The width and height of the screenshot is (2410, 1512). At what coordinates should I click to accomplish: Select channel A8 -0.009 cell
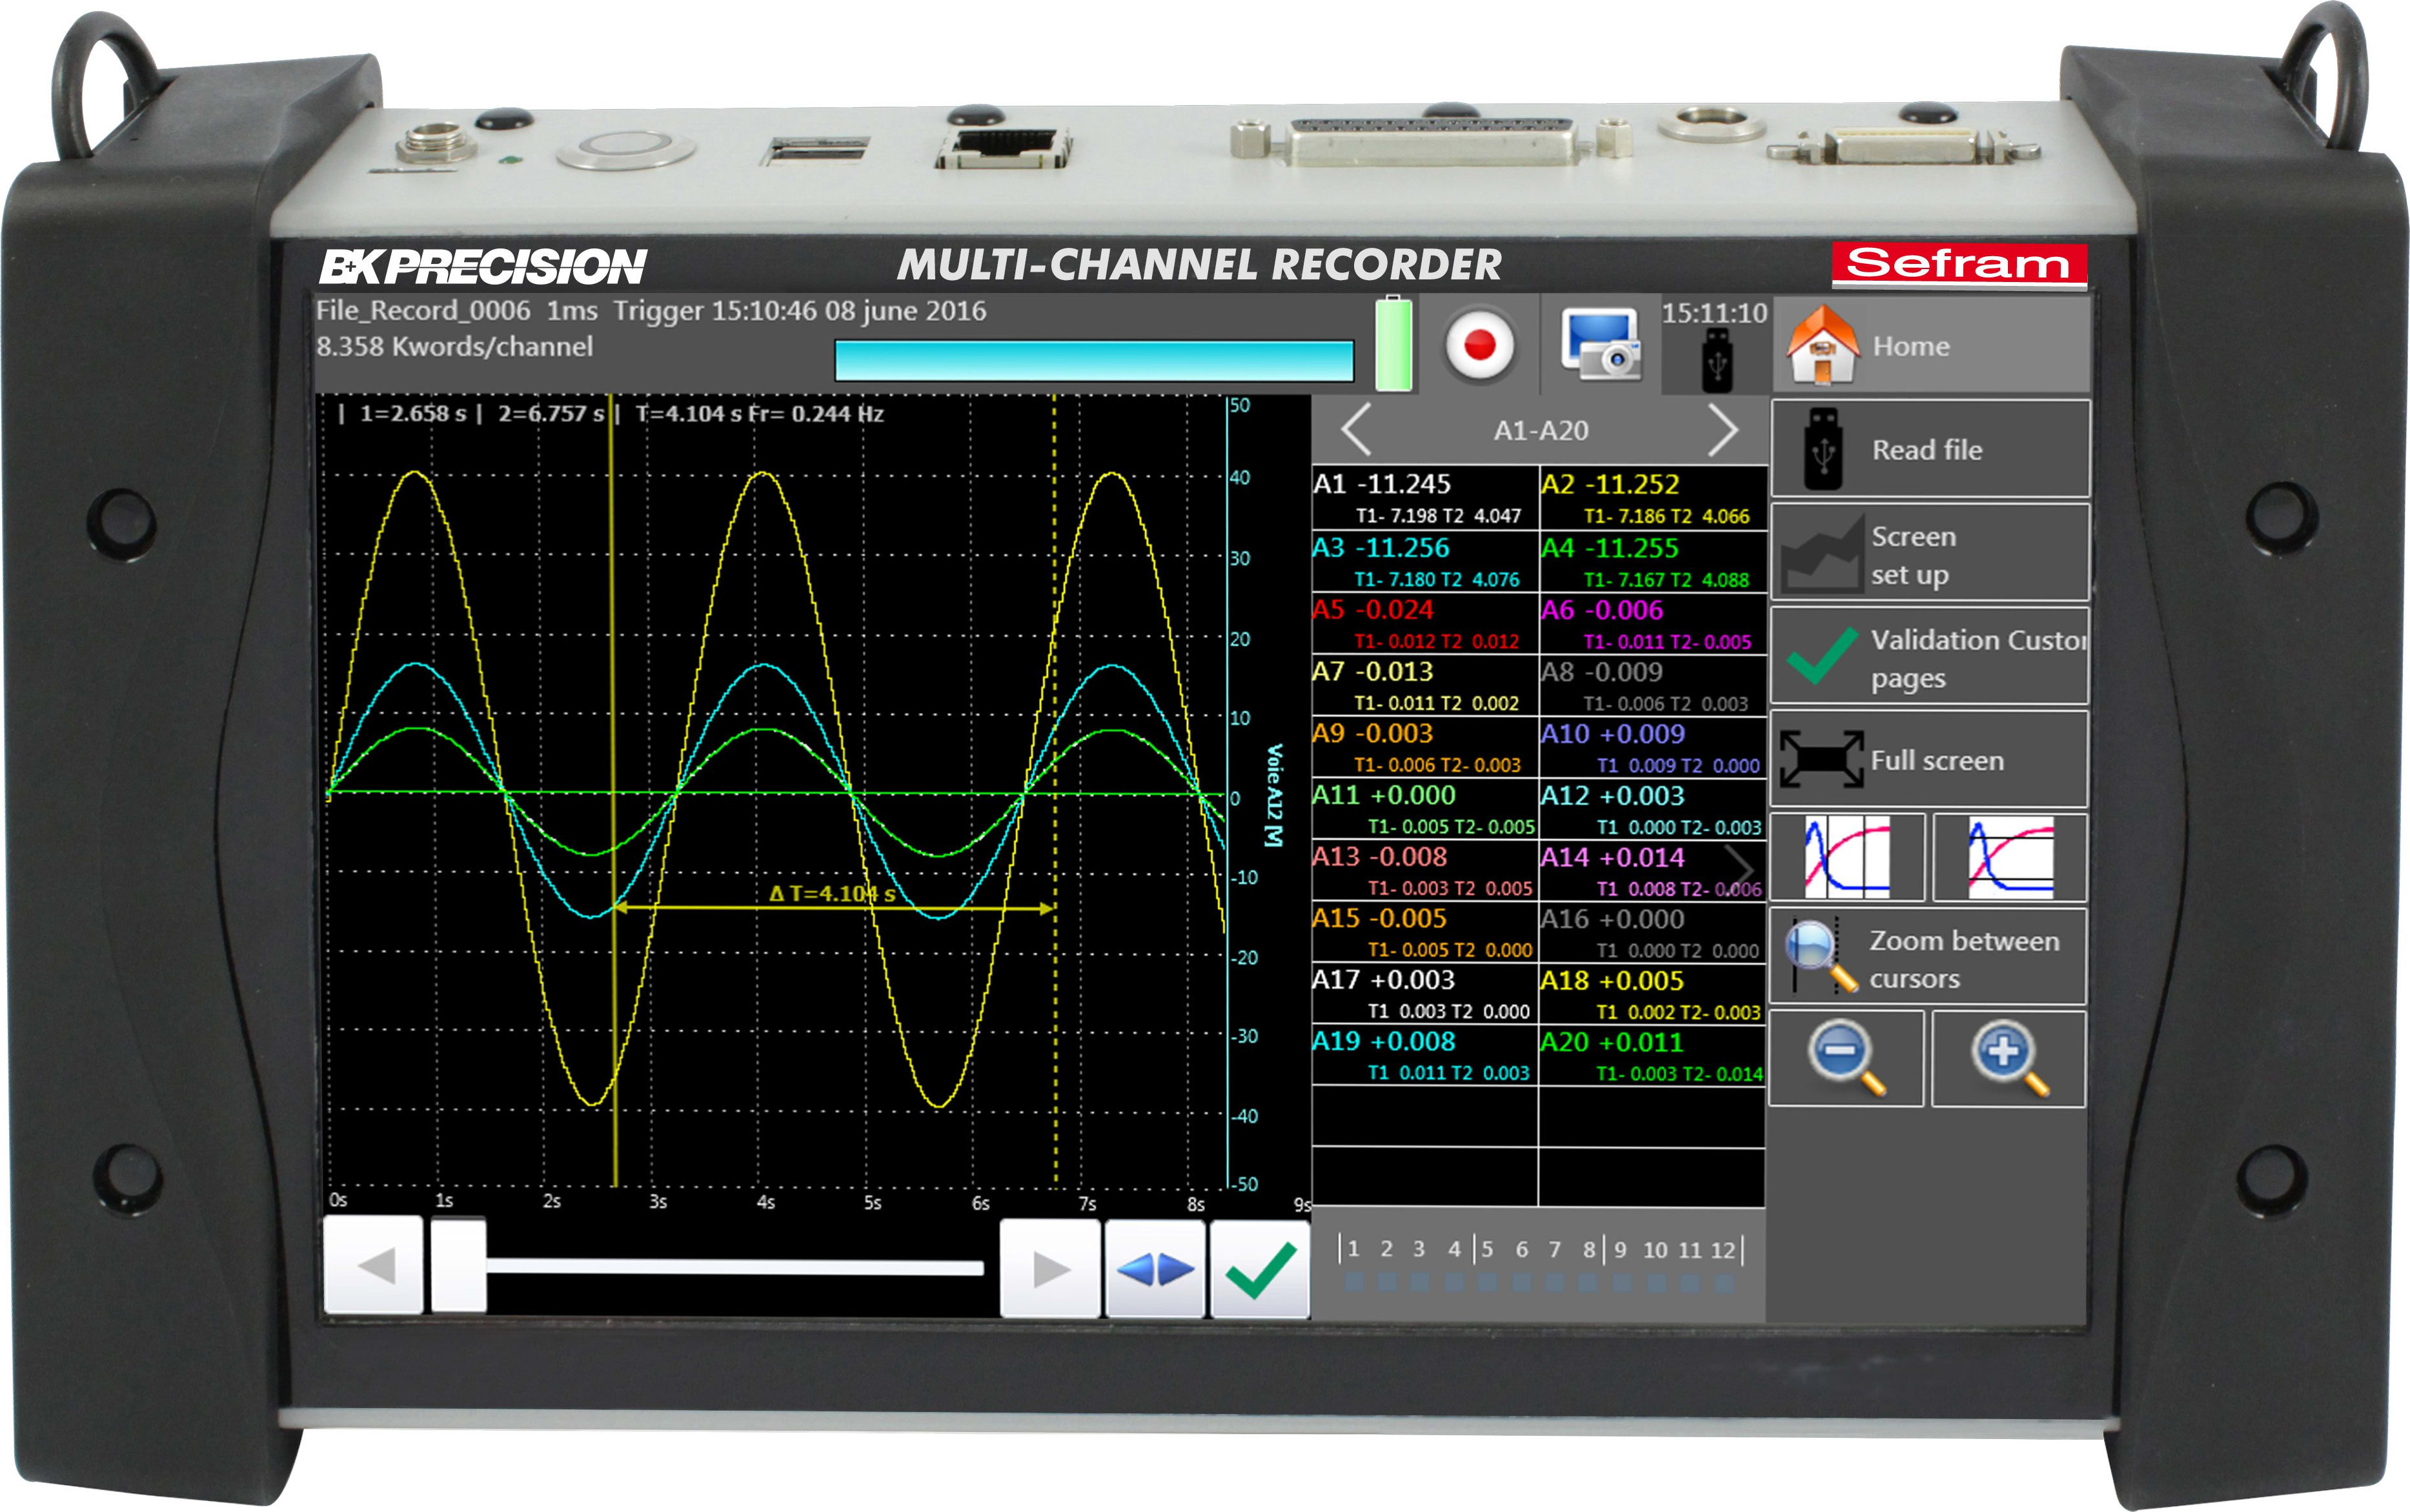pos(1652,686)
